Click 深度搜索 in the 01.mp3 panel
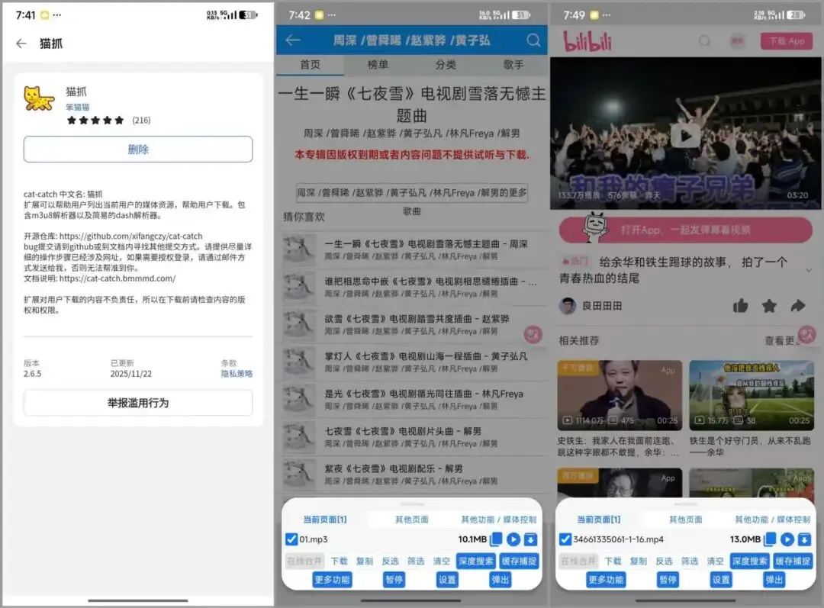 pyautogui.click(x=475, y=561)
